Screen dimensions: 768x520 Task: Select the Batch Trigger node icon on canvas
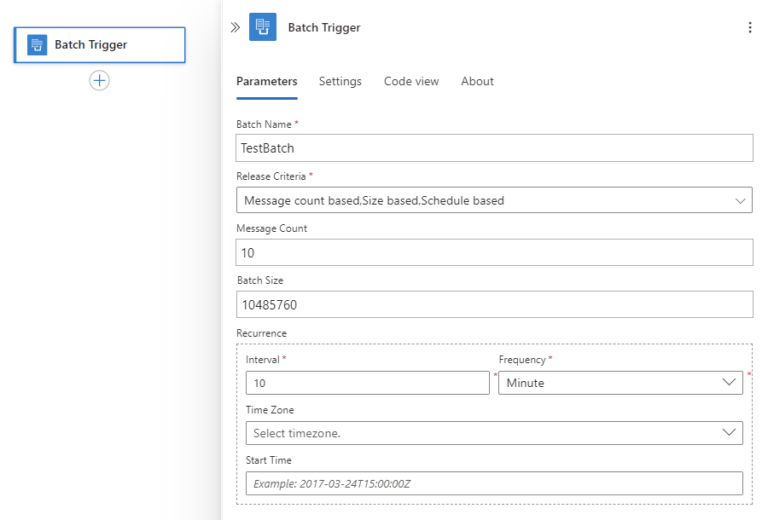pyautogui.click(x=37, y=44)
